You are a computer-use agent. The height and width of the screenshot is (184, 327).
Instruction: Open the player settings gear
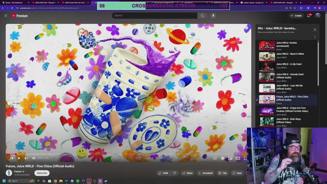(x=223, y=158)
